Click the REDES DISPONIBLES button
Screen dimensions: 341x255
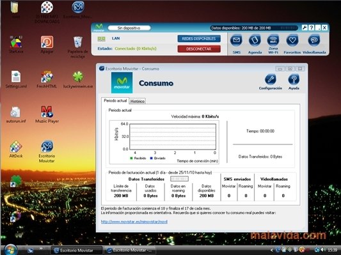click(199, 38)
